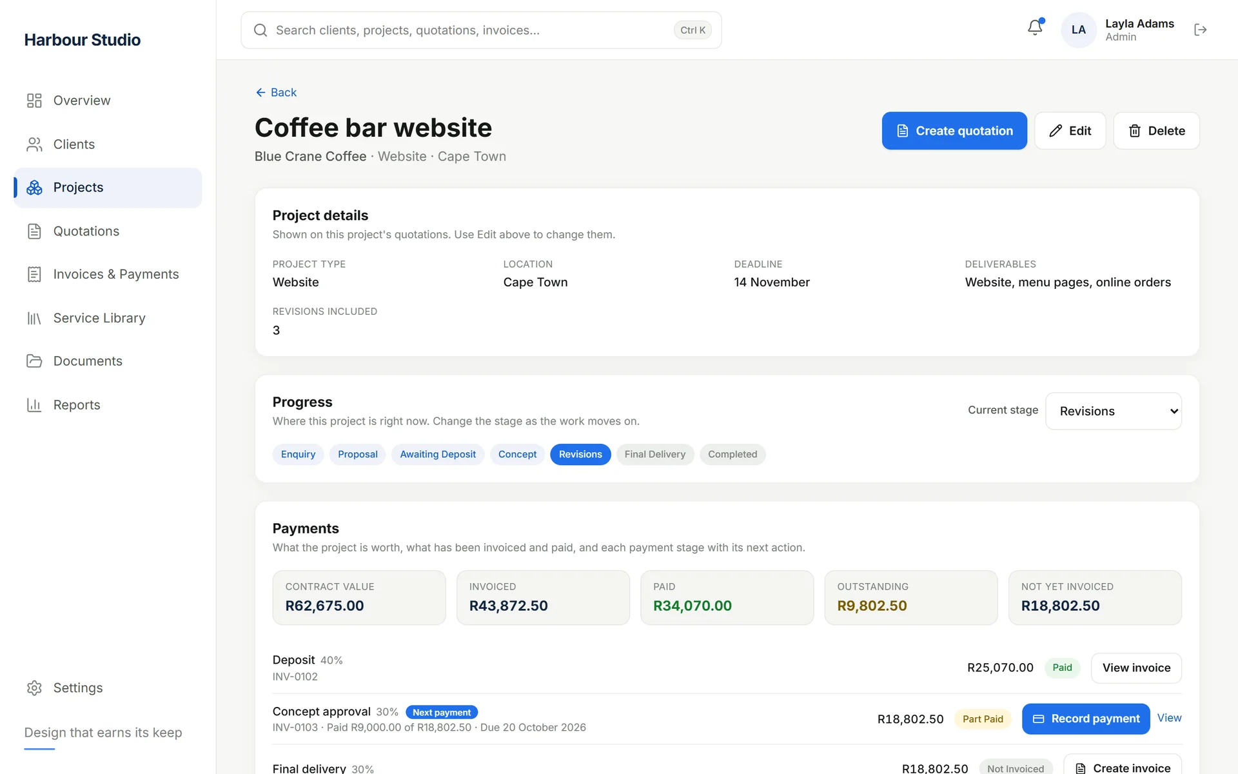Open Invoices & Payments in sidebar
Image resolution: width=1238 pixels, height=774 pixels.
pos(108,275)
